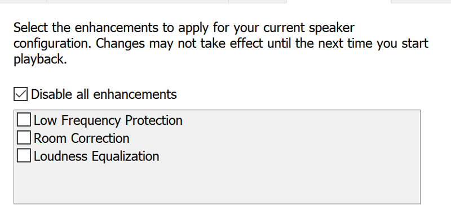Viewport: 451px width, 205px height.
Task: Highlight the Loudness Equalization list entry text
Action: pos(96,156)
